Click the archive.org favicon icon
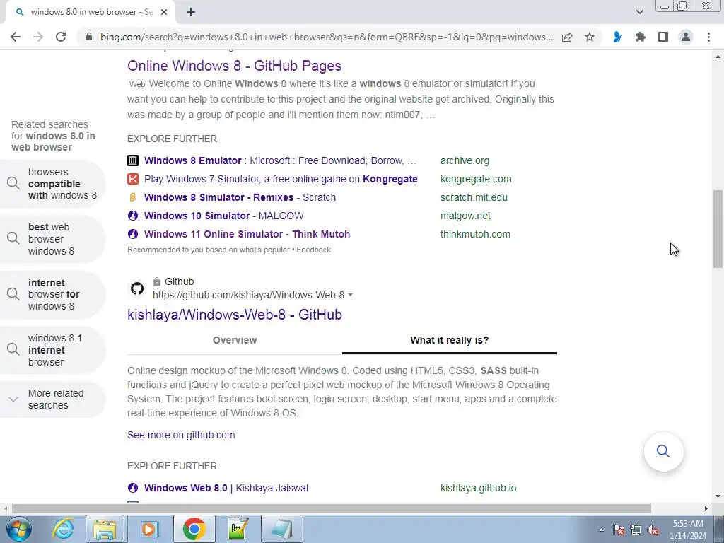 [x=133, y=160]
